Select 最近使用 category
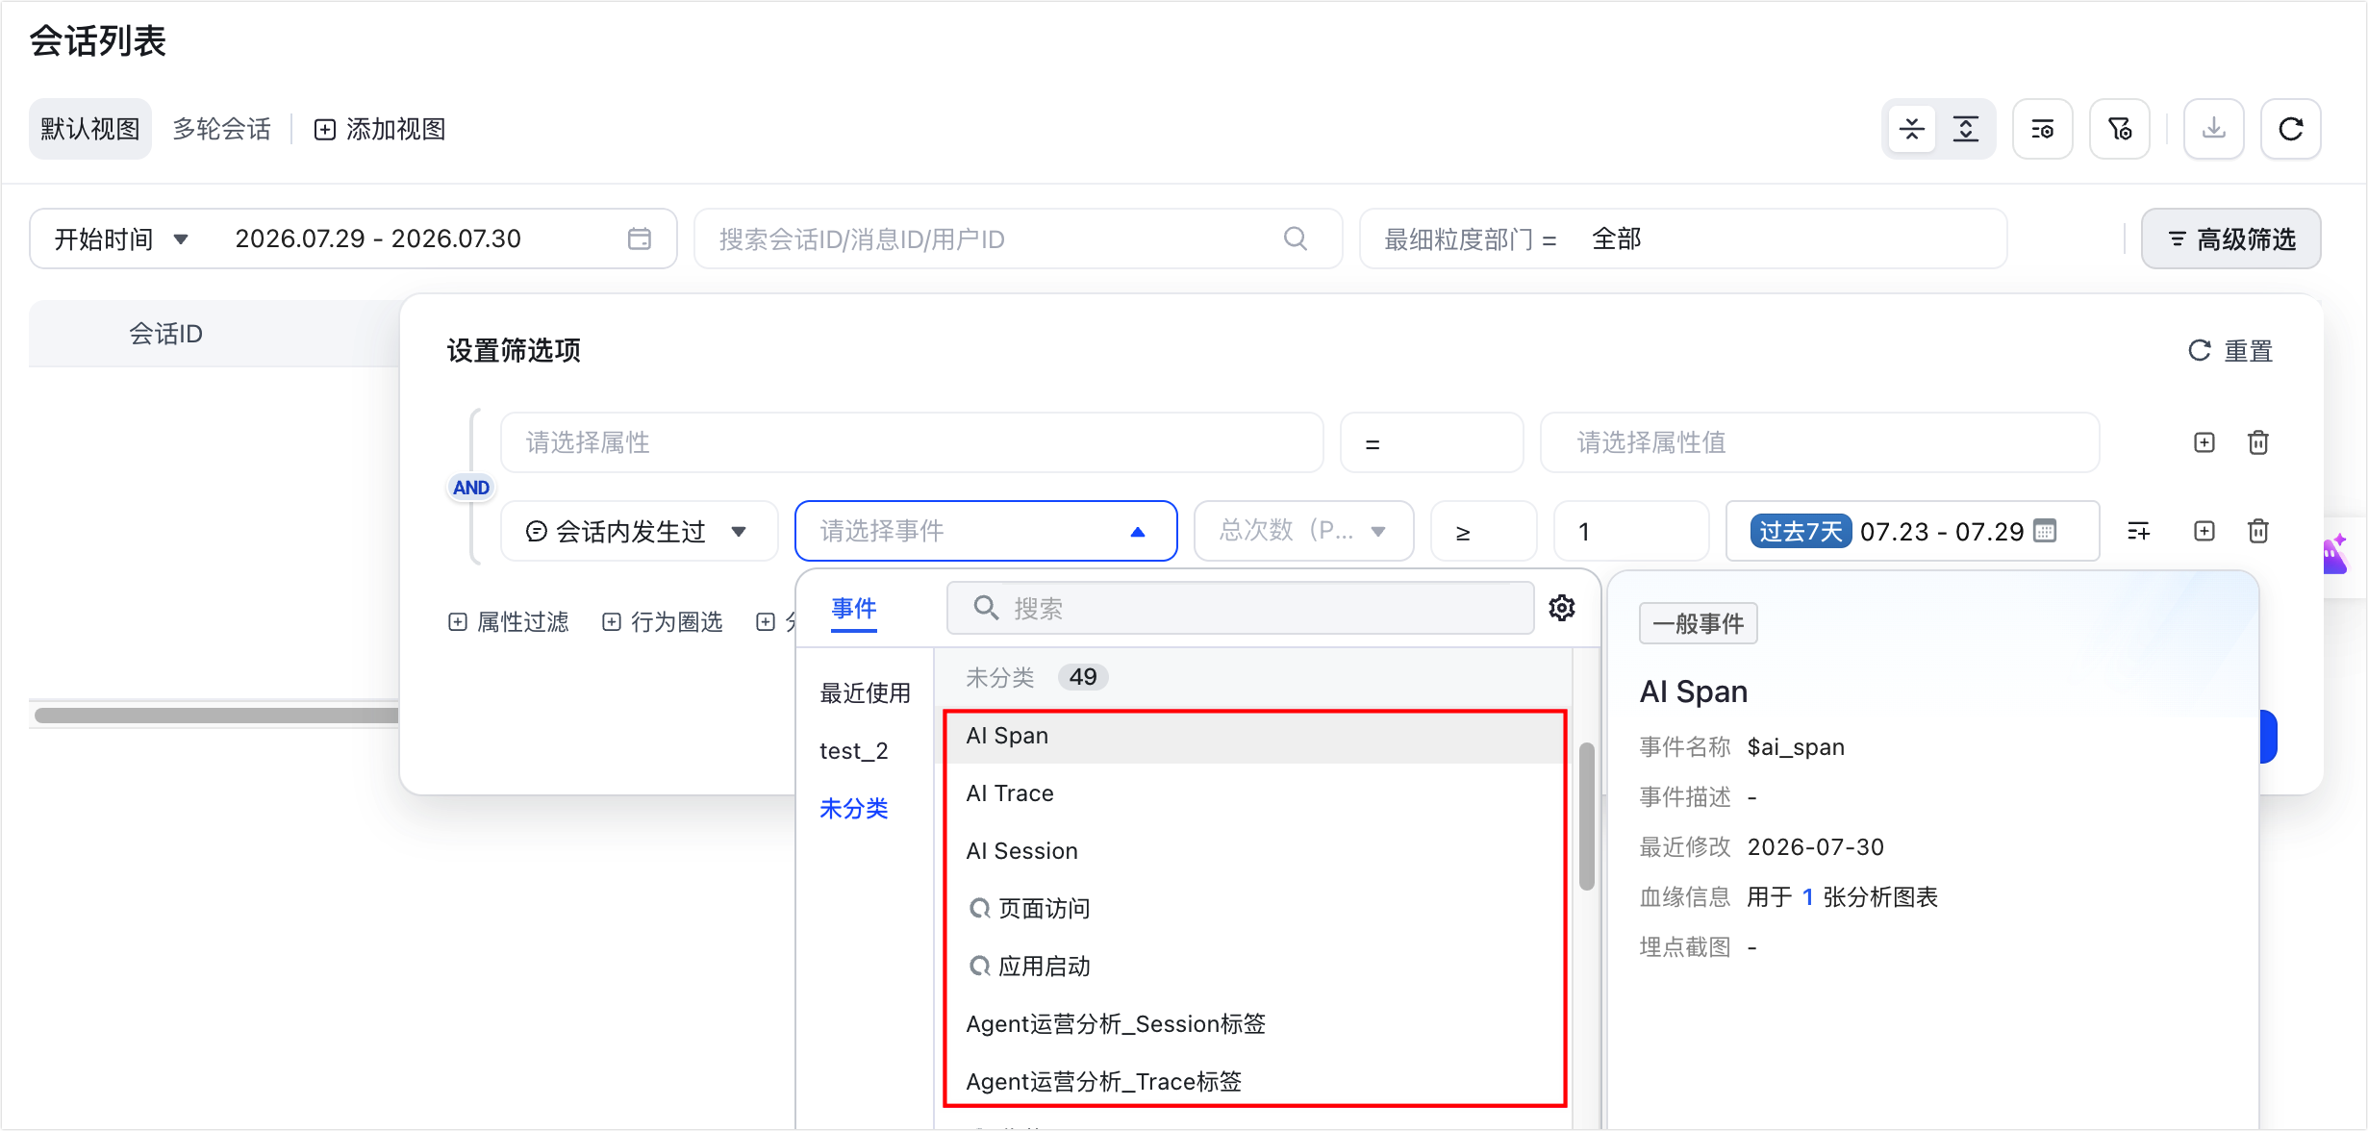This screenshot has width=2368, height=1131. tap(865, 692)
